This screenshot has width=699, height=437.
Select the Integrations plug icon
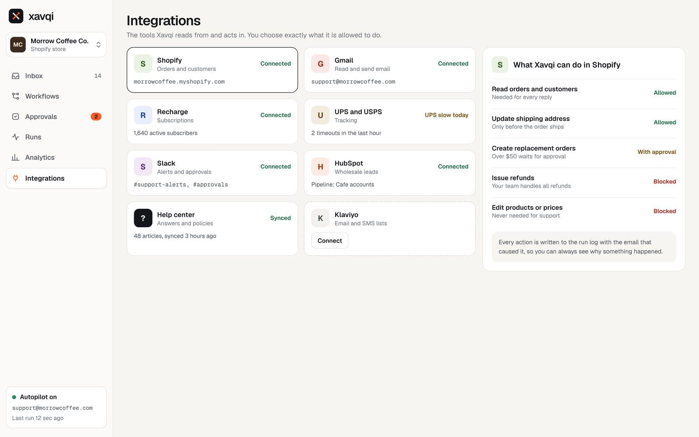[16, 178]
